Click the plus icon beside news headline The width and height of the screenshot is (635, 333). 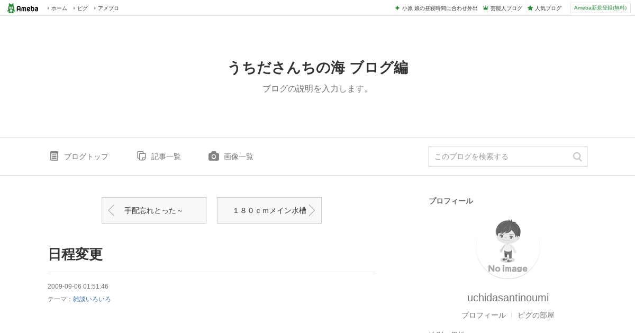point(397,8)
